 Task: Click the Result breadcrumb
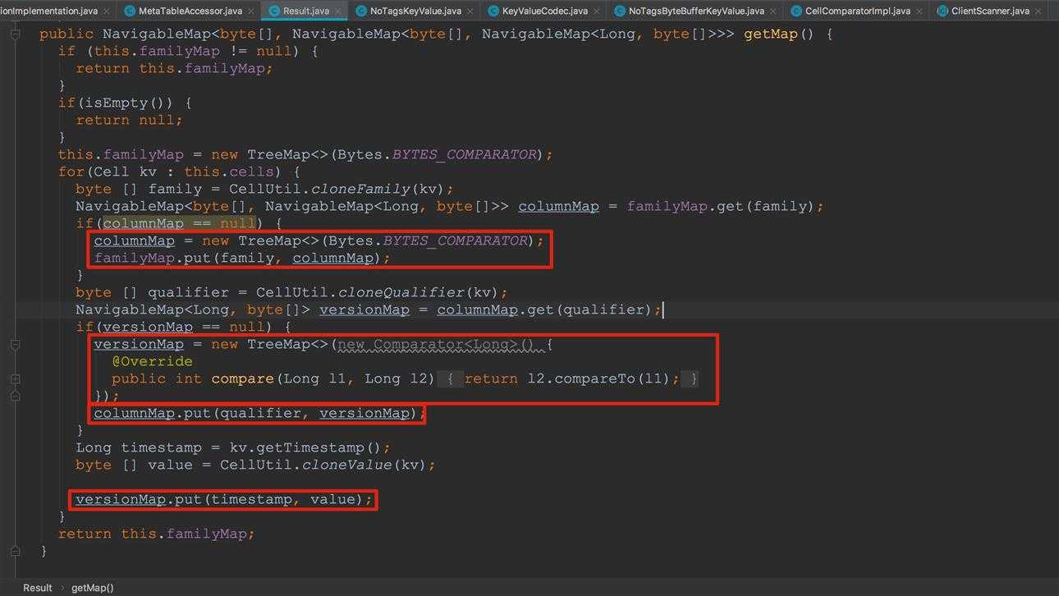pyautogui.click(x=37, y=588)
